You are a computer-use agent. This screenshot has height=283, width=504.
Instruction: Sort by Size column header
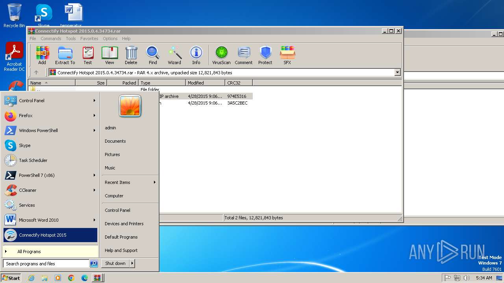click(91, 83)
